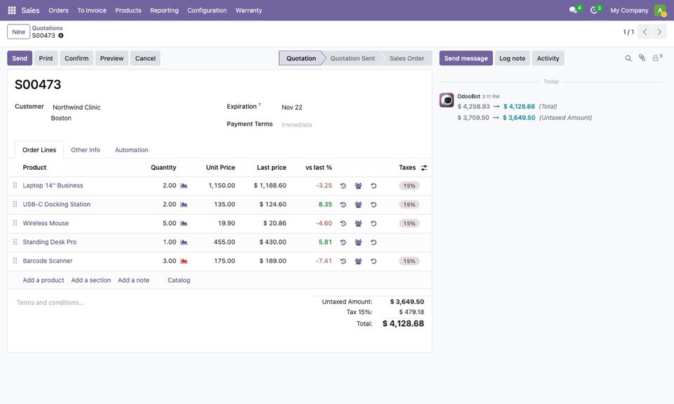The width and height of the screenshot is (674, 404).
Task: Click history icon on USB-C Docking Station row
Action: coord(343,205)
